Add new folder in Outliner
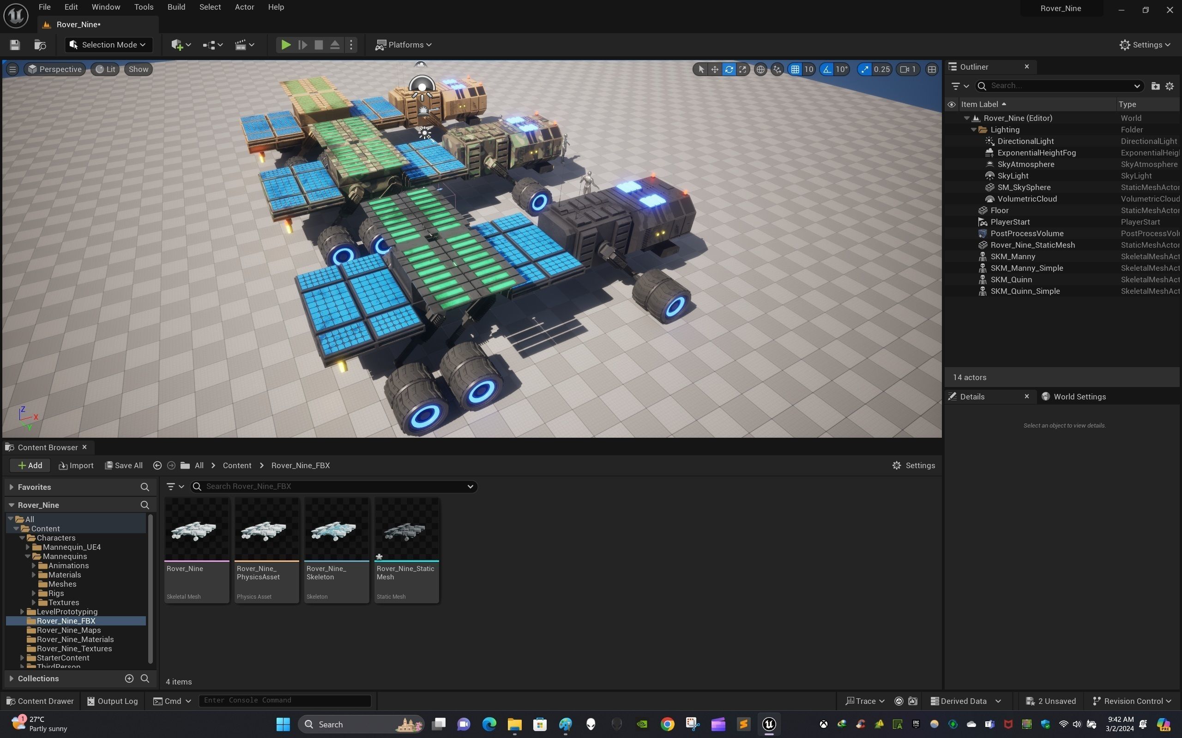Image resolution: width=1182 pixels, height=738 pixels. pyautogui.click(x=1155, y=86)
